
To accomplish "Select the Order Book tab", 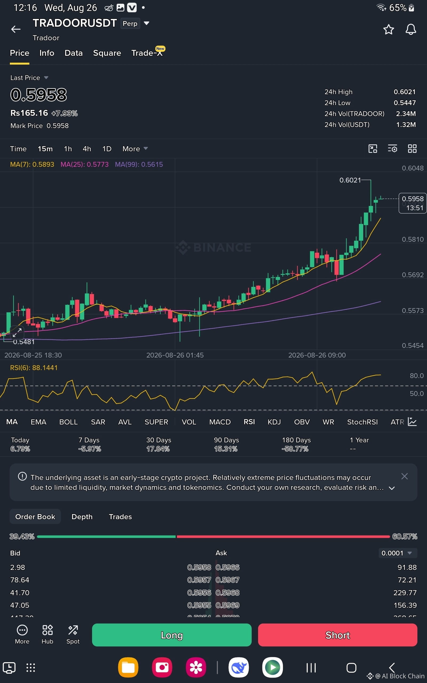I will point(35,517).
